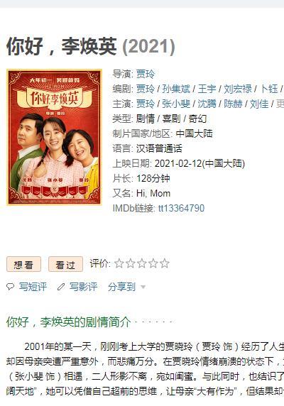Open director 贾玲's page
This screenshot has height=406, width=284.
(x=146, y=74)
